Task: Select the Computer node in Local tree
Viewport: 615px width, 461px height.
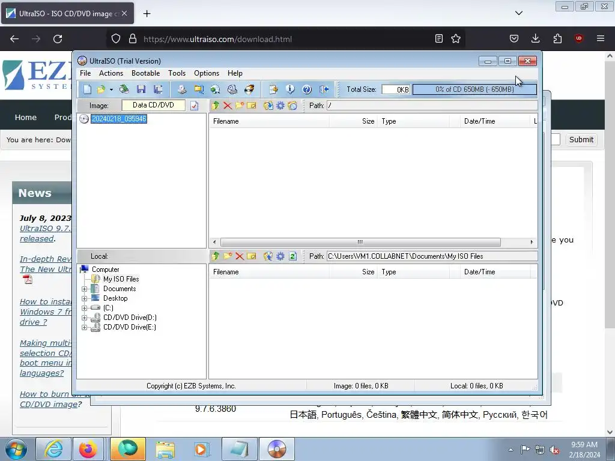Action: click(x=105, y=270)
